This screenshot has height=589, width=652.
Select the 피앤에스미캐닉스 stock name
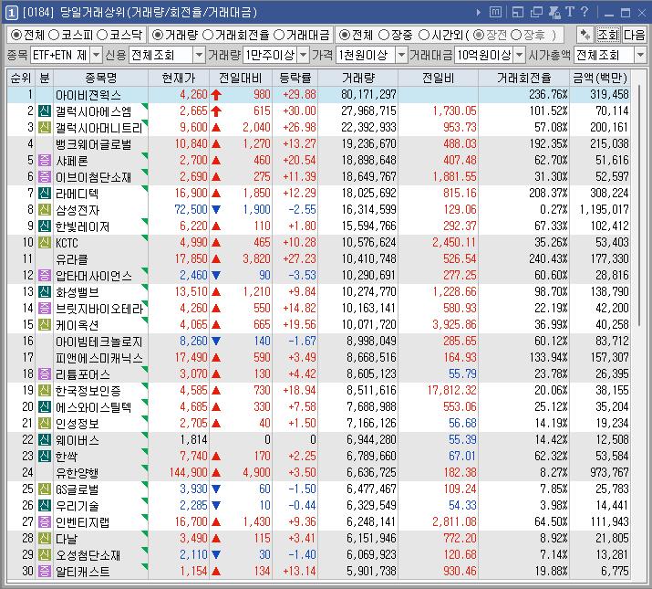[x=99, y=358]
